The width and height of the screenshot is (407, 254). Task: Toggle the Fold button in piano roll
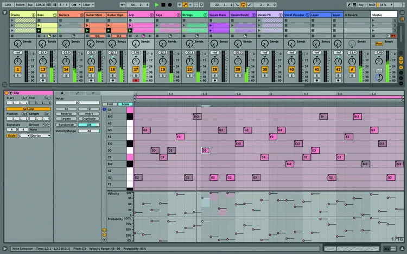pos(110,104)
